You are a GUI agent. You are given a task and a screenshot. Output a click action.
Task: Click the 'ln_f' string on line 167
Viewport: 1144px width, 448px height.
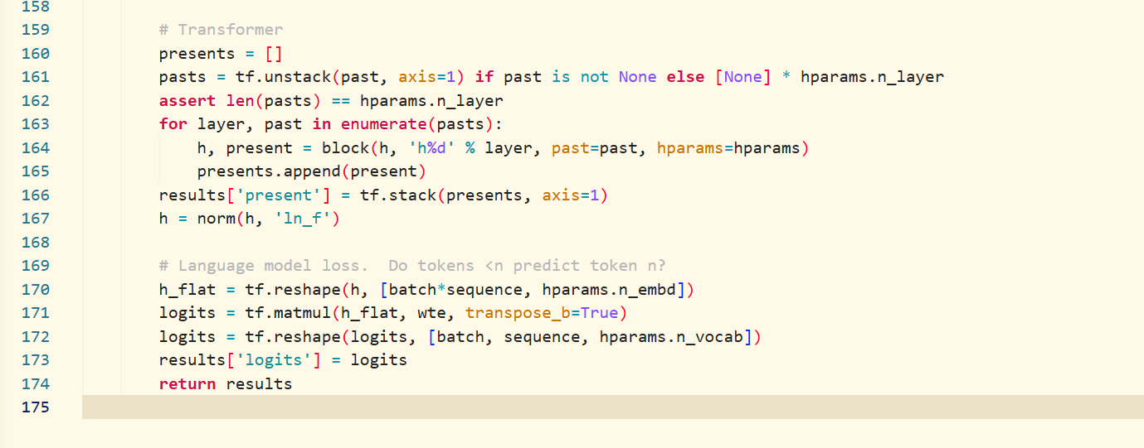307,219
